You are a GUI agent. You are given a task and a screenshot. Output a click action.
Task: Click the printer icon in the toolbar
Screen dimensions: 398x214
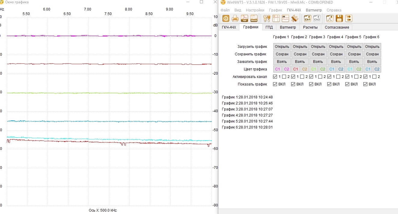(x=235, y=19)
